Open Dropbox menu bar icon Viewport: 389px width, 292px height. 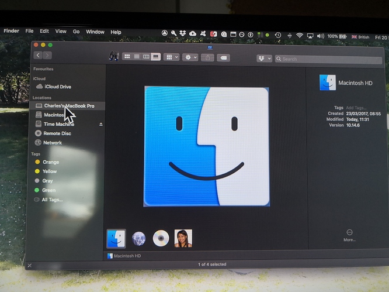point(183,33)
